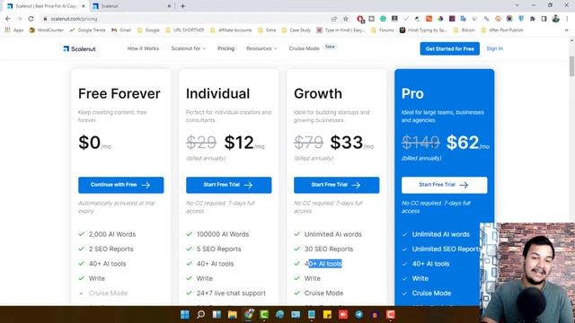Open the Chrome profile avatar
This screenshot has width=575, height=323.
tap(555, 19)
